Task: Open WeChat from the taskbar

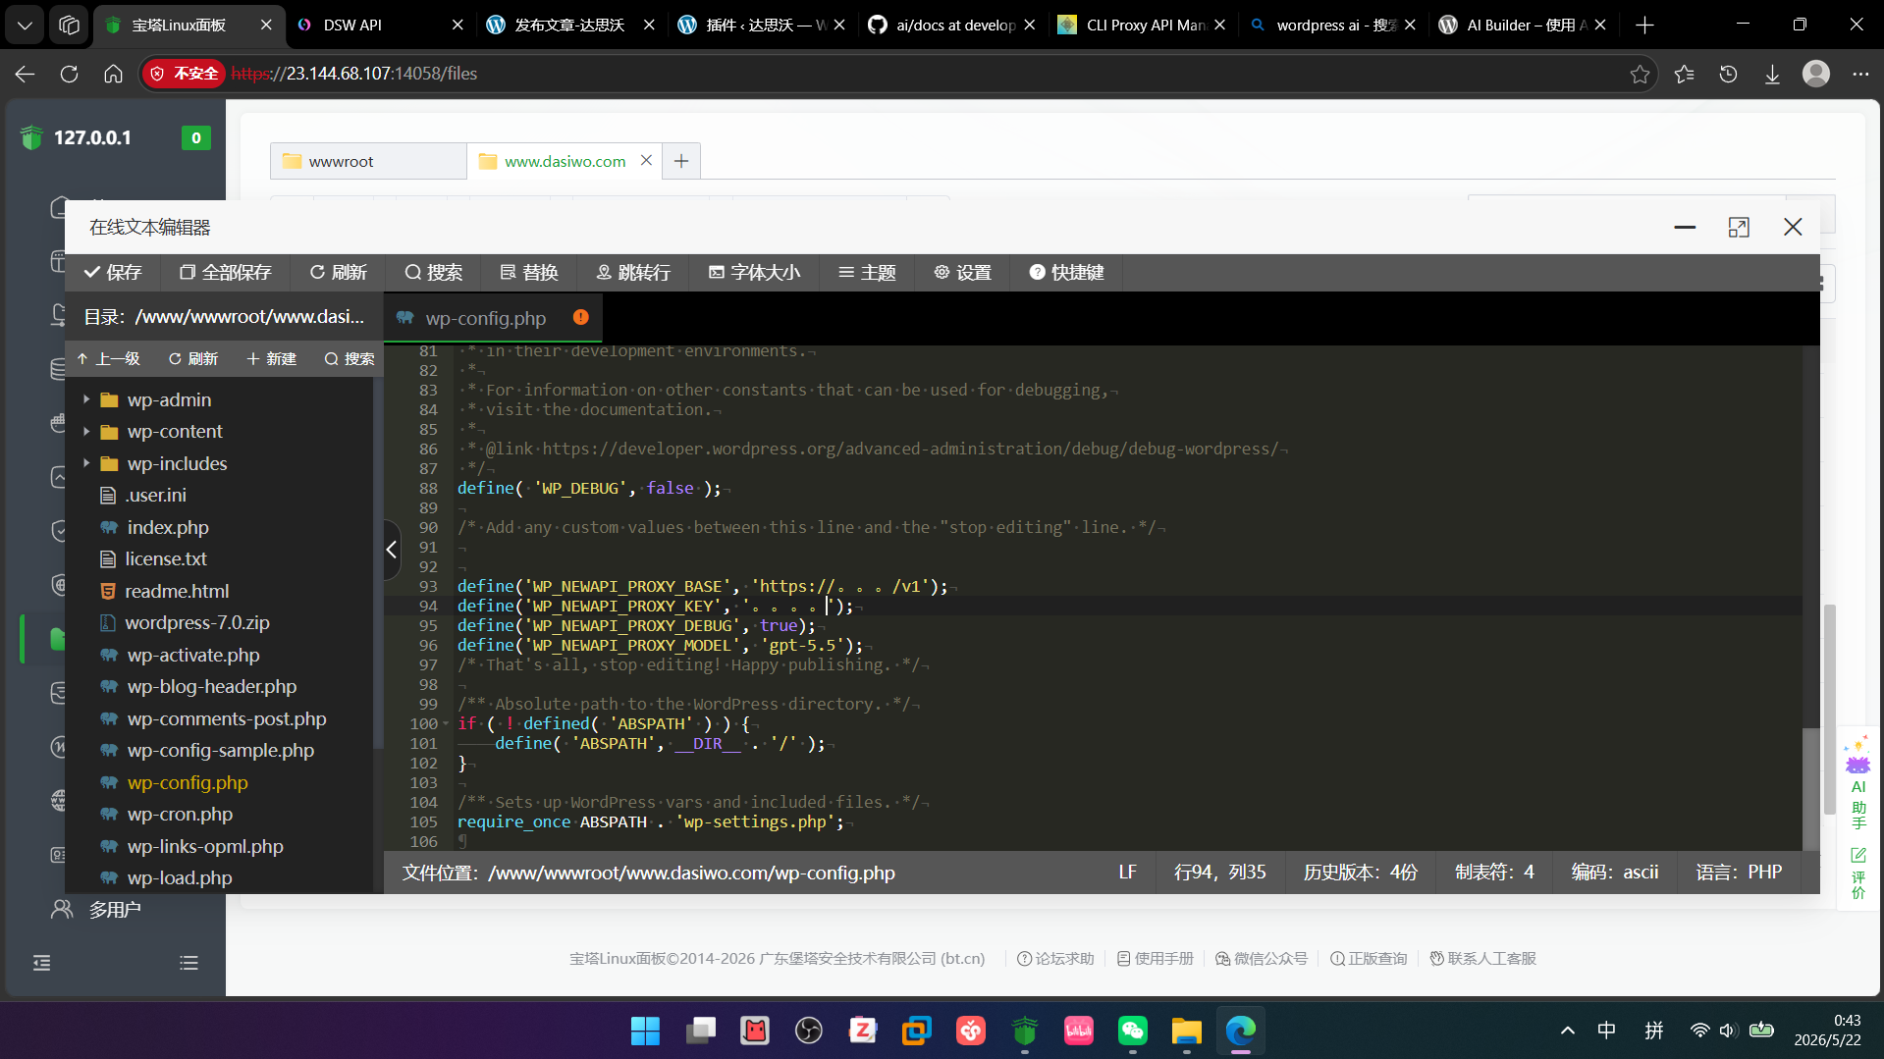Action: point(1133,1030)
